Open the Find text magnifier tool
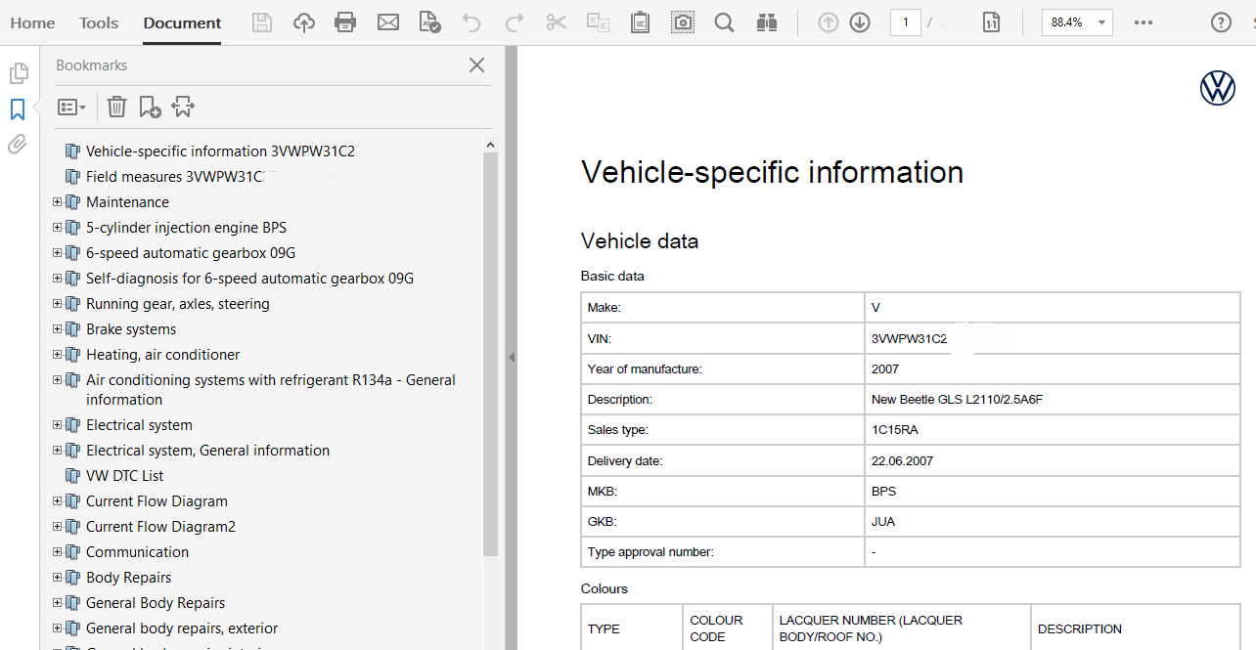 (724, 22)
